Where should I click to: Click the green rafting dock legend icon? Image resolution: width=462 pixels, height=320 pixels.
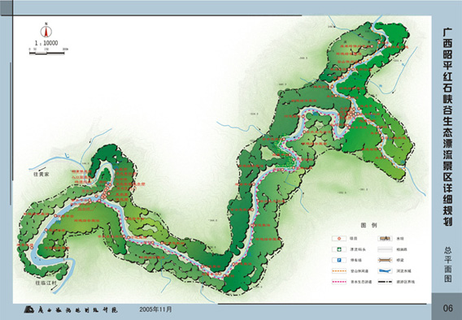[x=339, y=249]
